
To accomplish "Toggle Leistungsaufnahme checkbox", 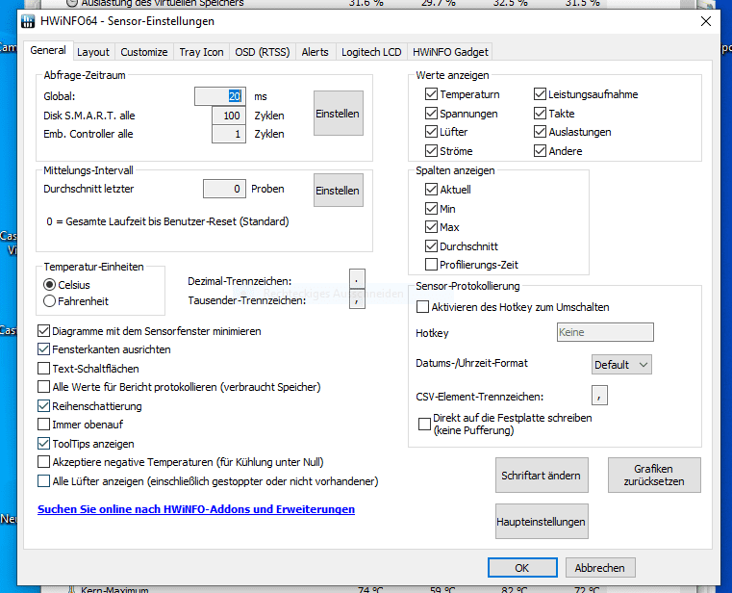I will click(x=540, y=94).
